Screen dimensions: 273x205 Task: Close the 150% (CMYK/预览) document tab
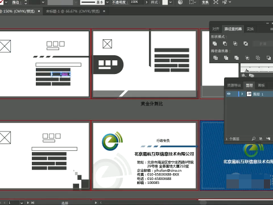[x=39, y=11]
